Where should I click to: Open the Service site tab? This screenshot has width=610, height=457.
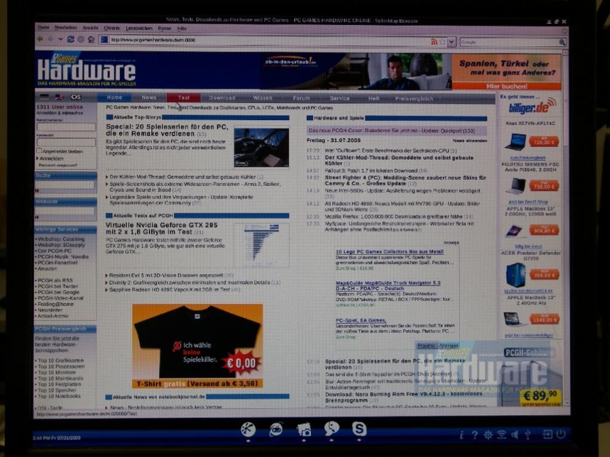(x=340, y=99)
